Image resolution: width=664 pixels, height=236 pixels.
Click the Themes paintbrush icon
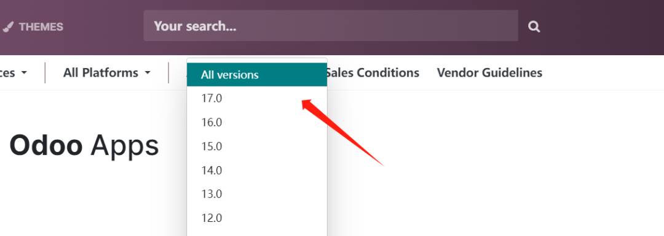pyautogui.click(x=7, y=27)
